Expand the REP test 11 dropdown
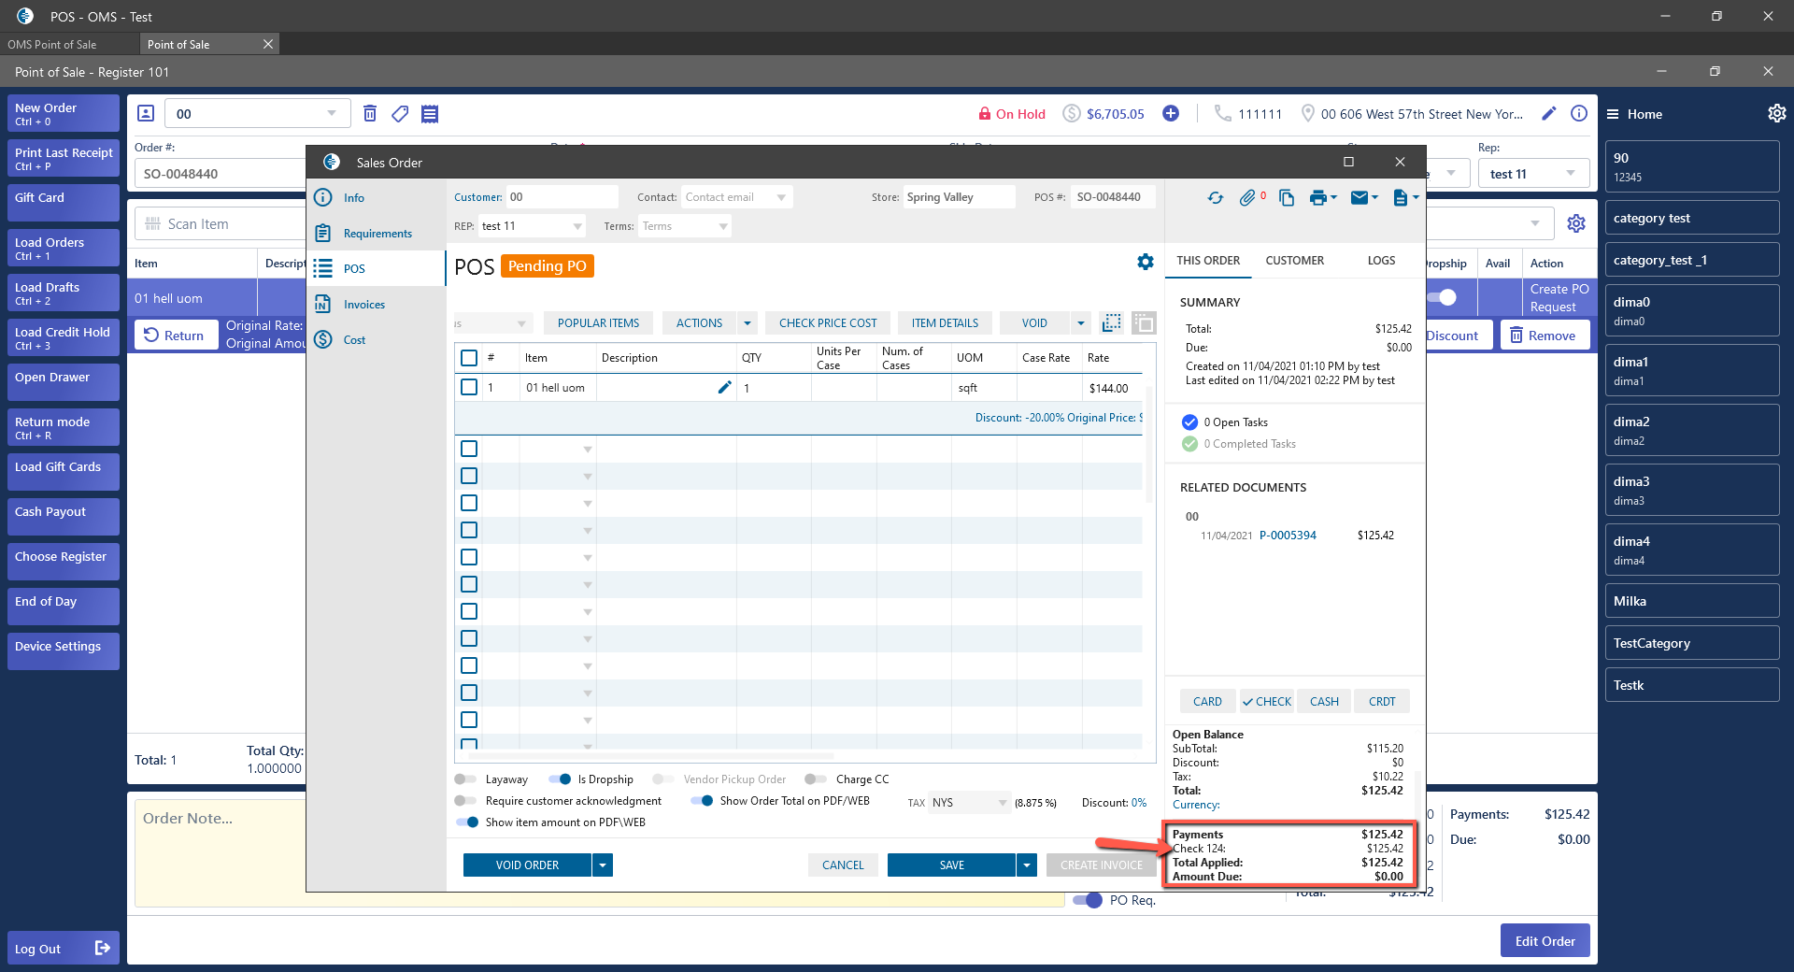Viewport: 1794px width, 972px height. click(577, 226)
